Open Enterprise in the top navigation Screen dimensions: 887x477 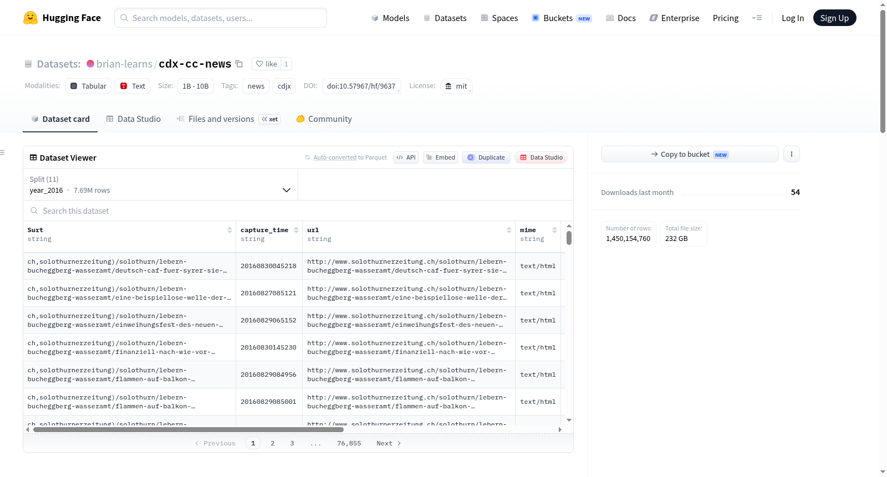(674, 18)
